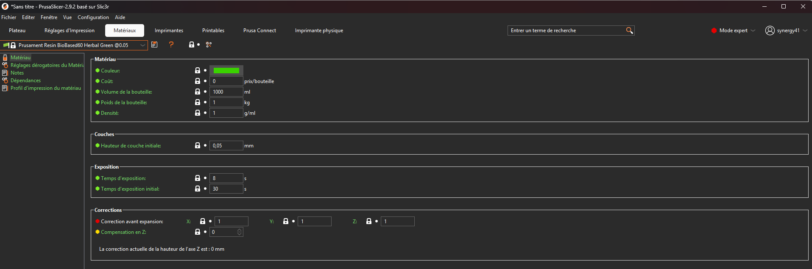This screenshot has height=269, width=812.
Task: Open the Editer menu
Action: point(28,17)
